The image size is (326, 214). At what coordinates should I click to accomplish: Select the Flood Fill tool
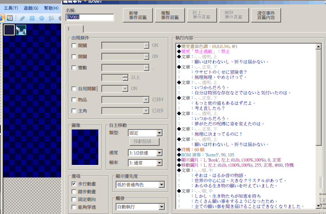pyautogui.click(x=51, y=18)
